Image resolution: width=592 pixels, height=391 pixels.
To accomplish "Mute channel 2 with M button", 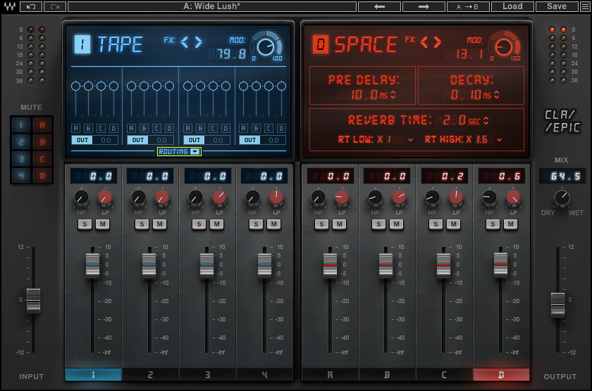I will point(160,224).
